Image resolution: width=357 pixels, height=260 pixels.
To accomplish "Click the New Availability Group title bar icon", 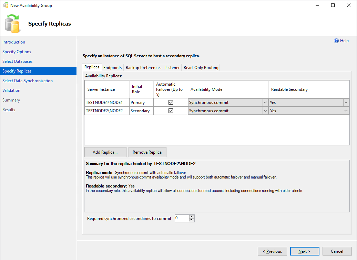I will coord(6,5).
